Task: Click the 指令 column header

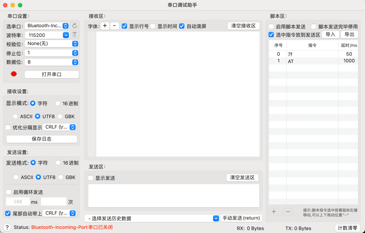Action: click(312, 45)
